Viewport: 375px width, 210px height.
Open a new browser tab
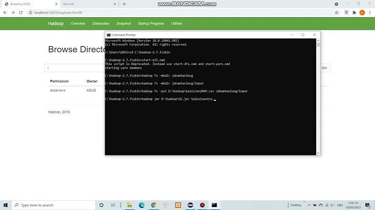click(x=124, y=4)
